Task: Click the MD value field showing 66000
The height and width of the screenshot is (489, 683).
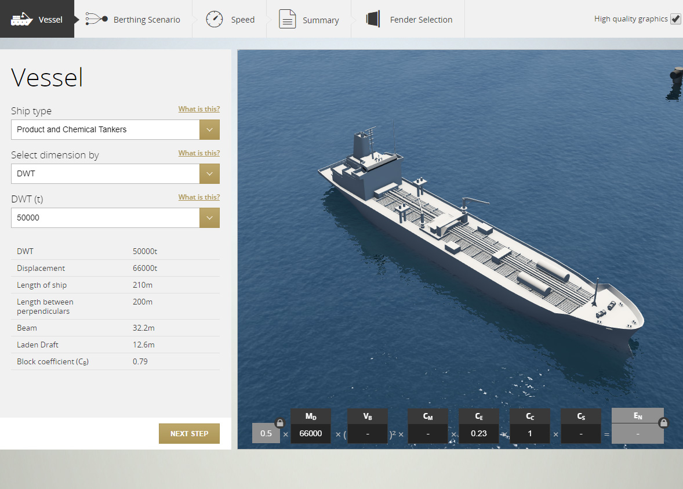Action: tap(311, 434)
